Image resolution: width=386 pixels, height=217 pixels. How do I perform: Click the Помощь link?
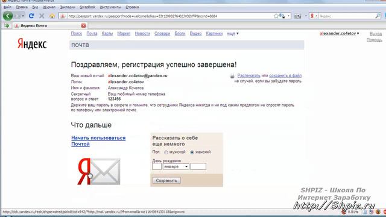tap(375, 40)
